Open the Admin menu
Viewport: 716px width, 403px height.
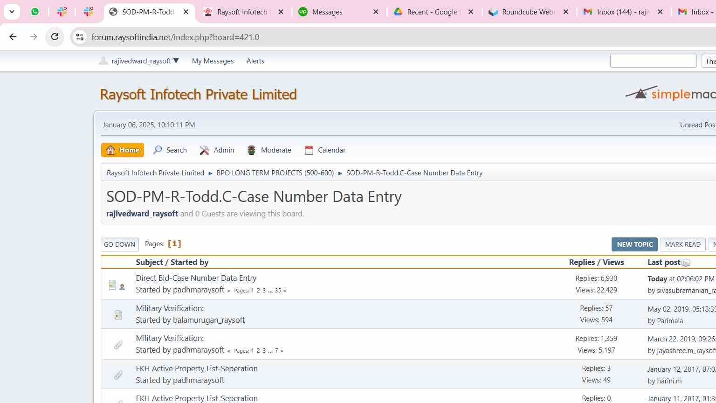pyautogui.click(x=217, y=150)
